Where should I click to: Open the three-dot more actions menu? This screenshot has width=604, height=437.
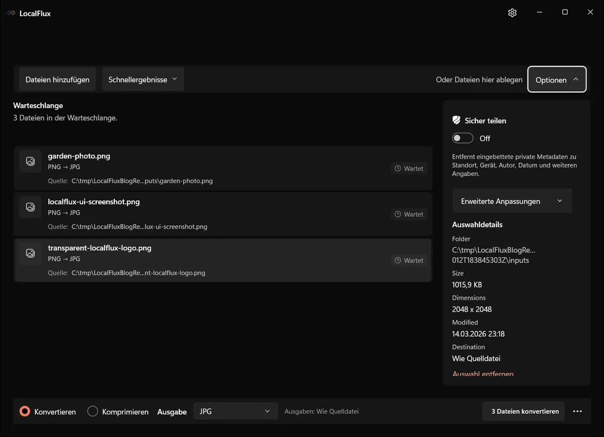pyautogui.click(x=577, y=411)
